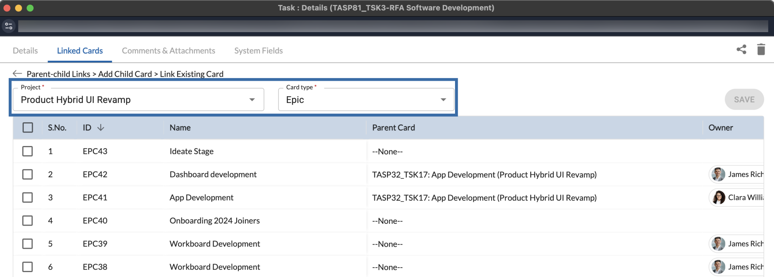This screenshot has width=774, height=277.
Task: Click the name App Development in EPC41 row
Action: click(201, 197)
